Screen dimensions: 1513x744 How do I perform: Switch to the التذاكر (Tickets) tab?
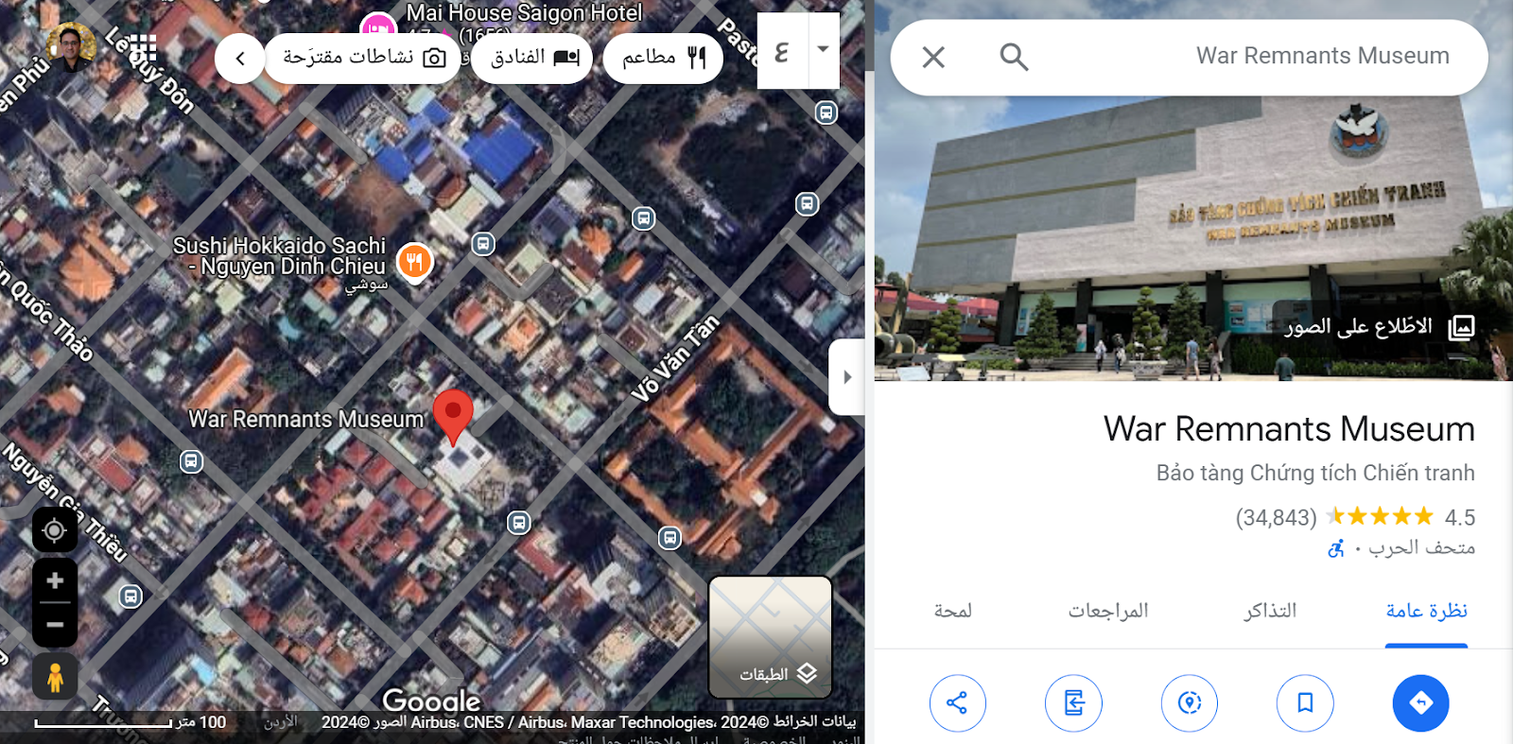(x=1270, y=611)
